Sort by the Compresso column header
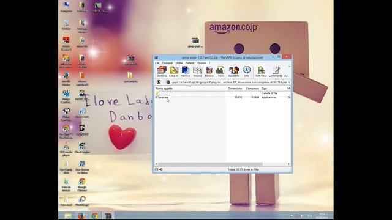 point(252,89)
